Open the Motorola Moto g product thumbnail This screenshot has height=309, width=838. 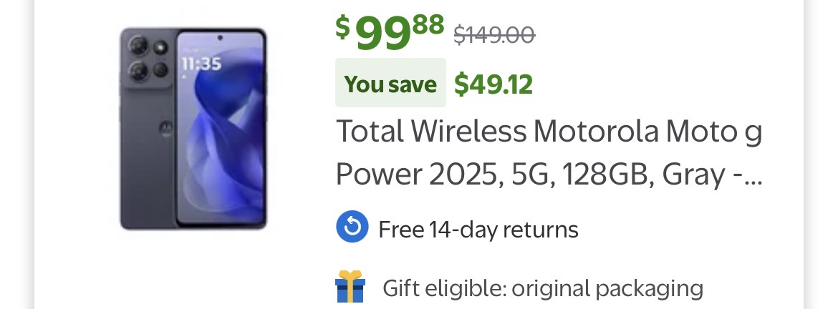(193, 129)
